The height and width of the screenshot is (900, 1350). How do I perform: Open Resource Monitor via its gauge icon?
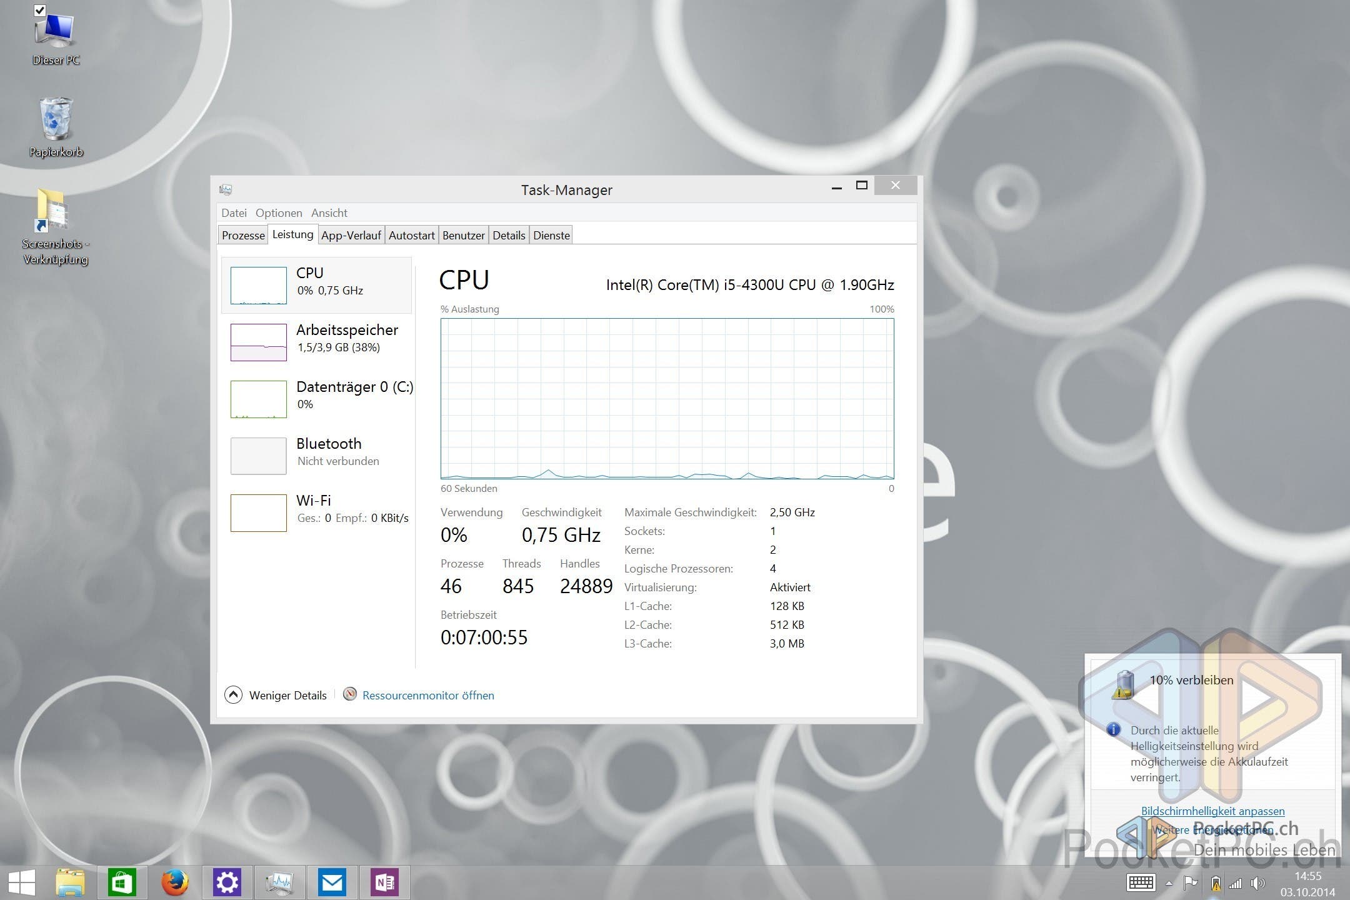[350, 694]
